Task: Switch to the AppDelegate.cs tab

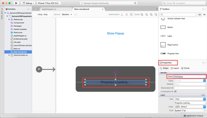Action: click(x=49, y=9)
